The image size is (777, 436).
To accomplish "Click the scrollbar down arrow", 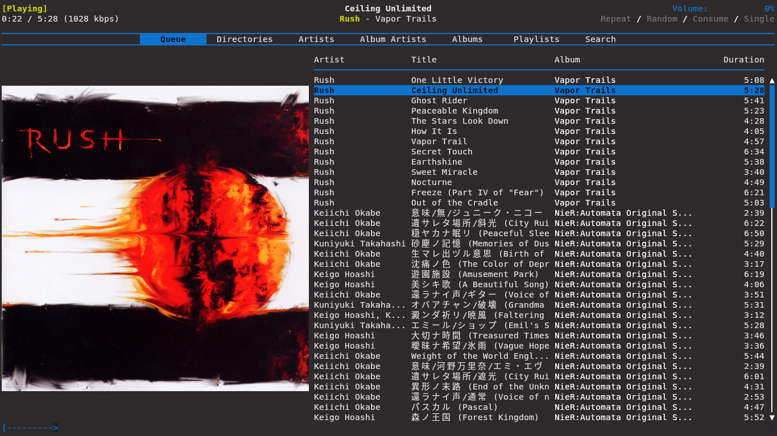I will click(772, 417).
